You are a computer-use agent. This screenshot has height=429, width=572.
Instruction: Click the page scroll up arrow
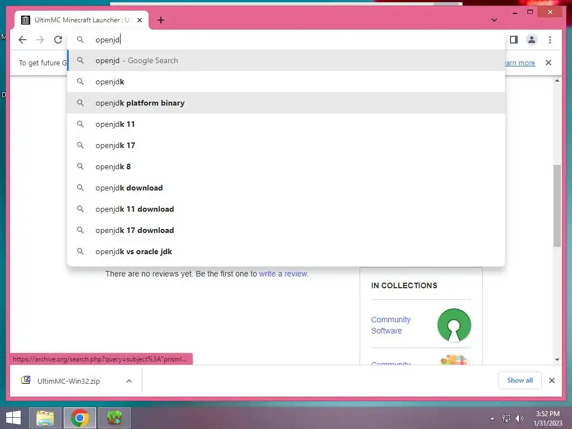[x=557, y=81]
